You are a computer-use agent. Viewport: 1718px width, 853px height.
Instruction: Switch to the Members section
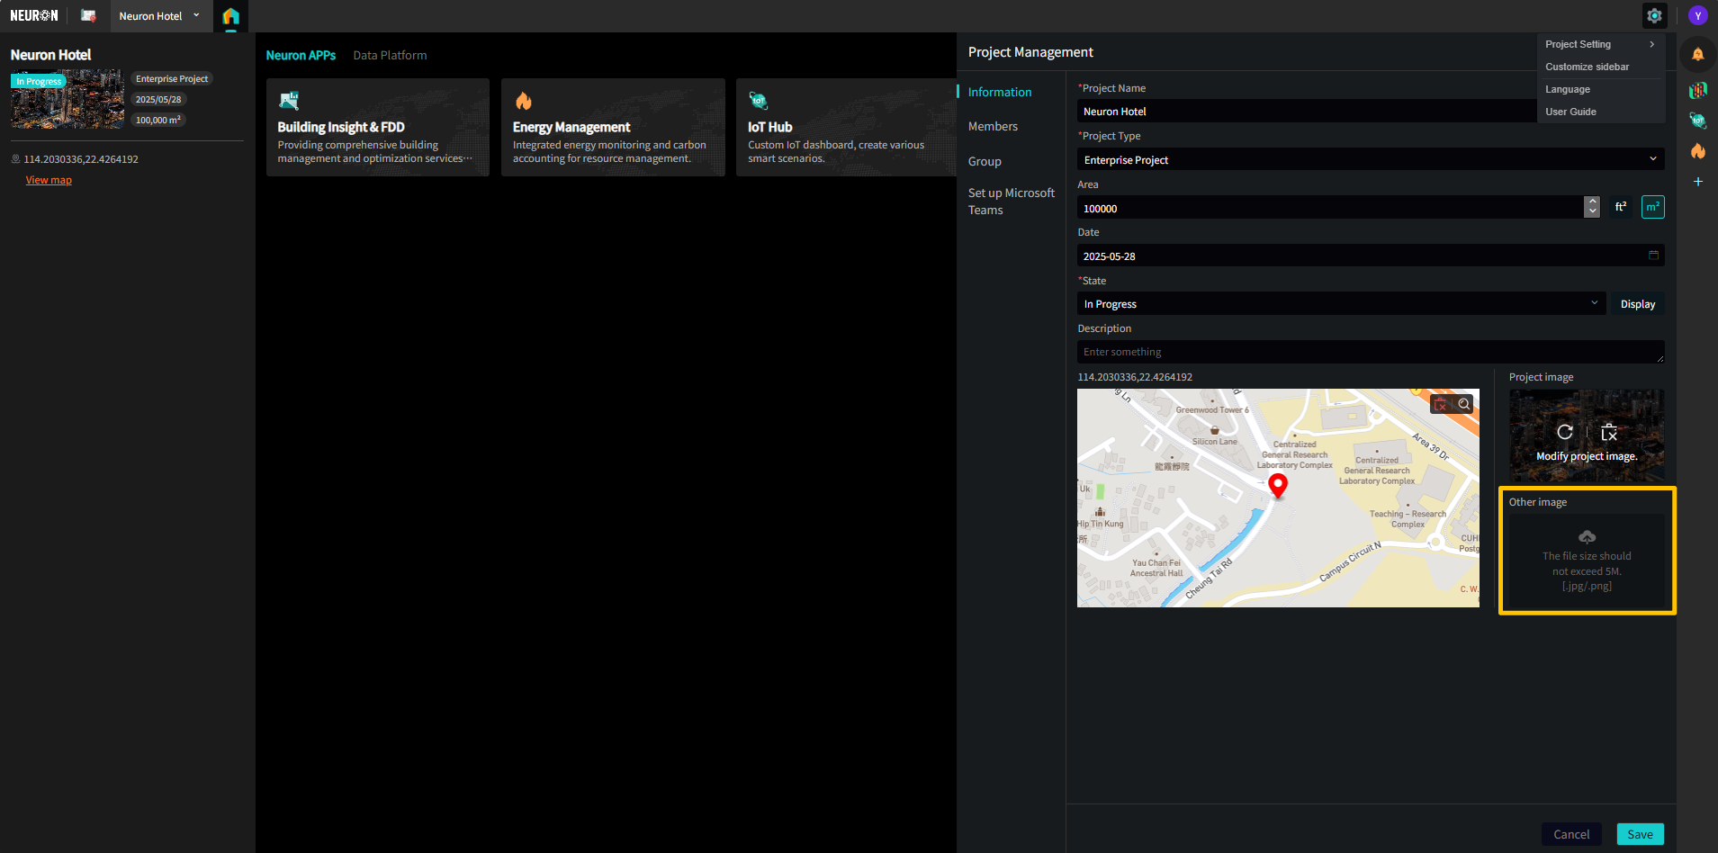(993, 127)
